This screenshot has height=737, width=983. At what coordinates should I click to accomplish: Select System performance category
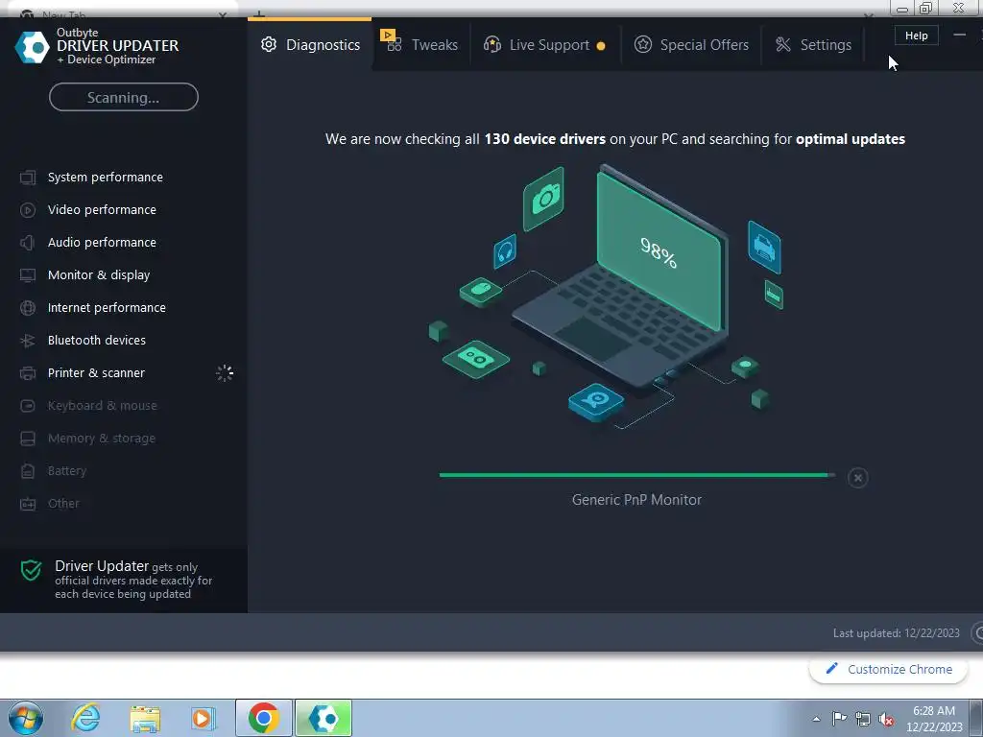(106, 178)
